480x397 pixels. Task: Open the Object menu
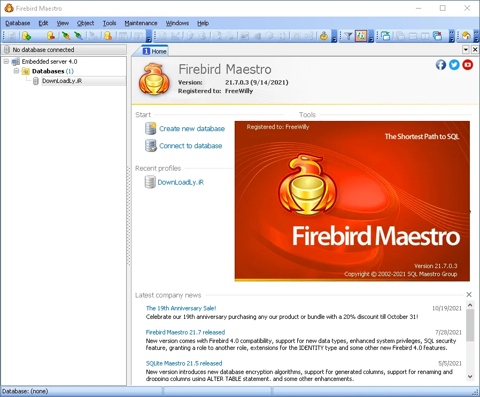tap(86, 23)
